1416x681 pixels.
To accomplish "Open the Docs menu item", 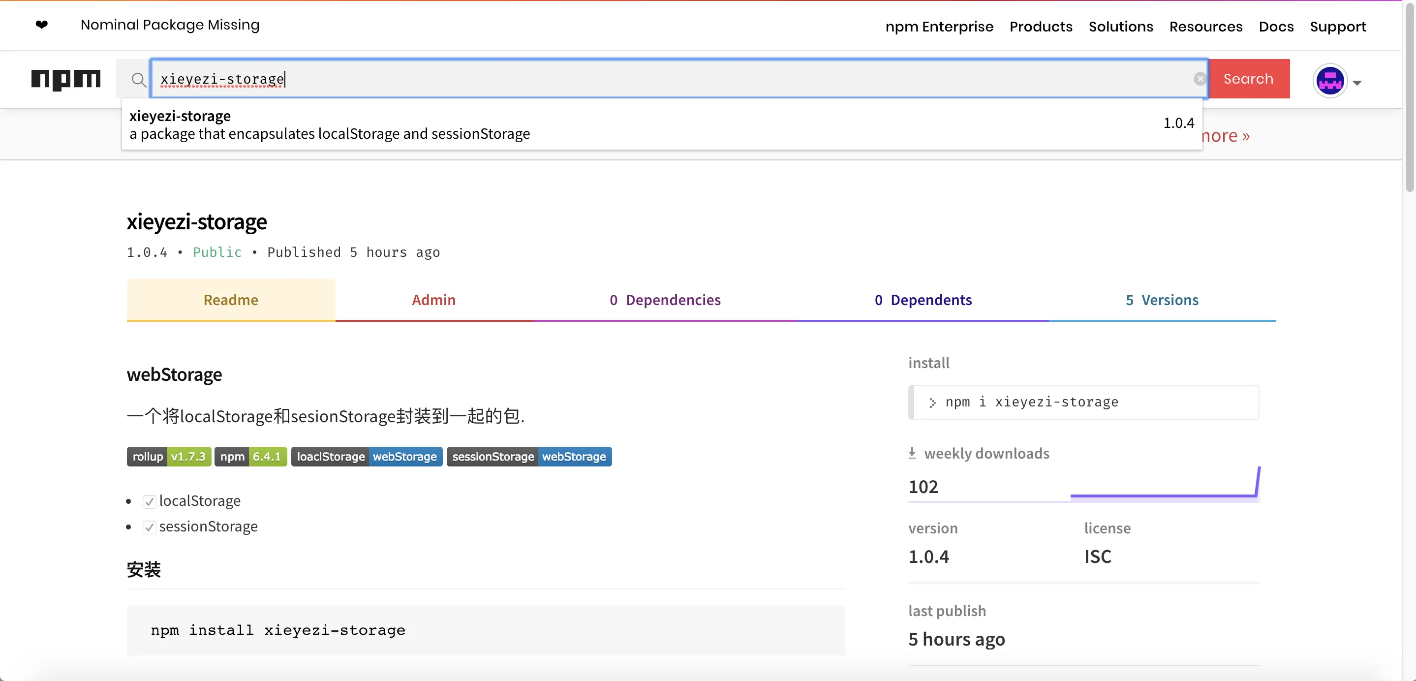I will 1276,26.
